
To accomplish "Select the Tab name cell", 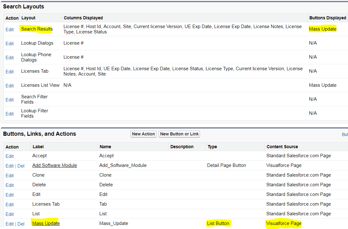I will (103, 204).
